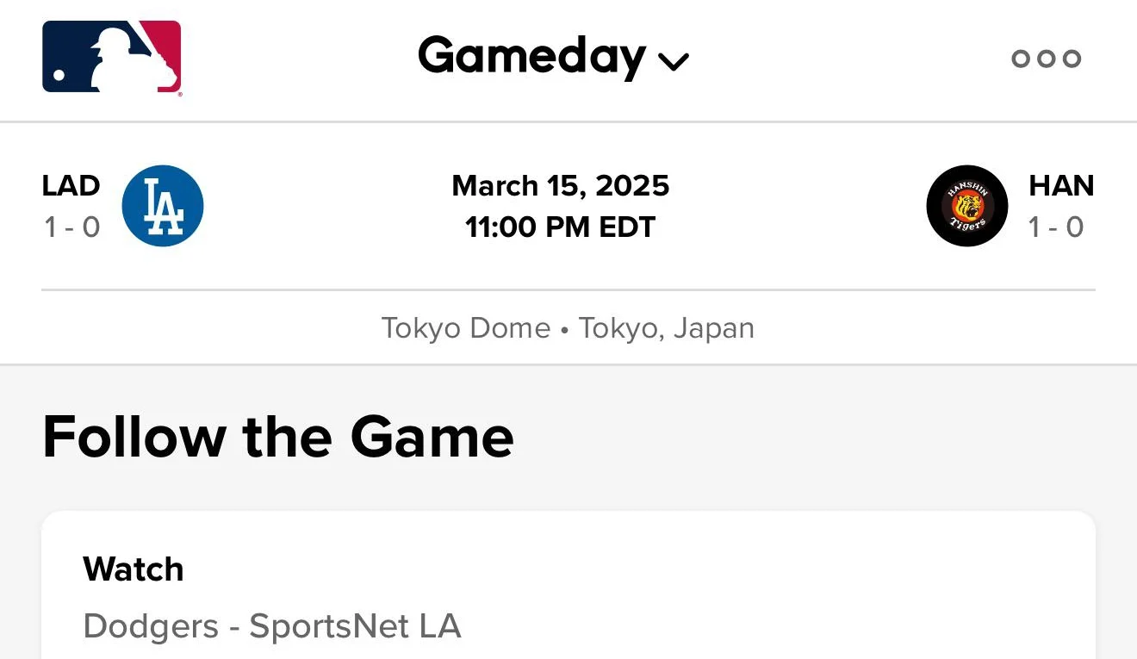Tap the 11:00 PM EDT start time
The height and width of the screenshot is (659, 1137).
click(561, 227)
